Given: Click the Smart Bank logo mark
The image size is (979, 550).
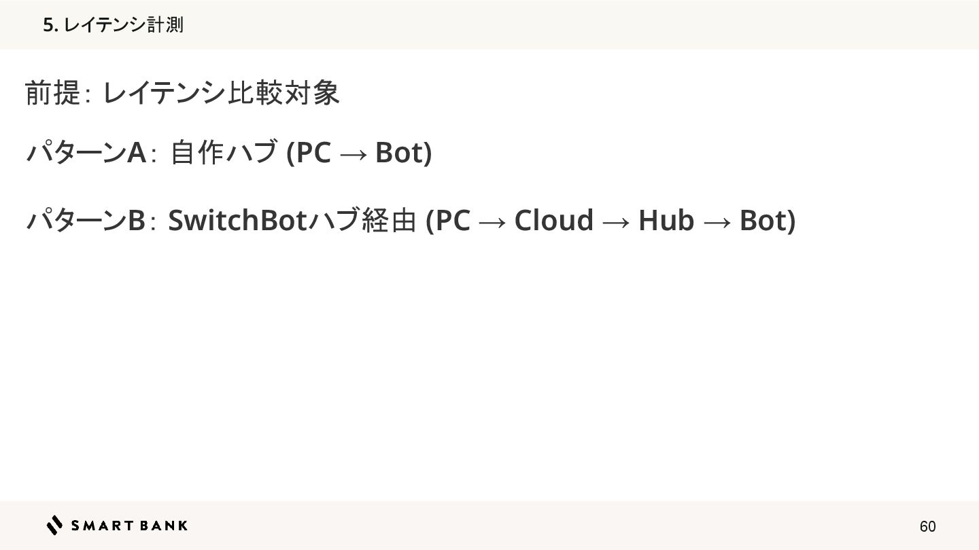Looking at the screenshot, I should pyautogui.click(x=55, y=525).
